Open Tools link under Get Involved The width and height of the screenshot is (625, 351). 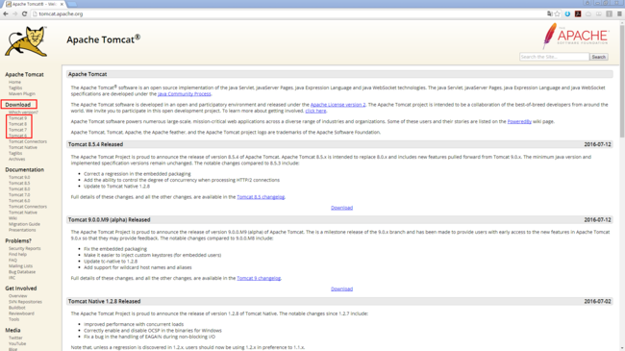click(14, 319)
